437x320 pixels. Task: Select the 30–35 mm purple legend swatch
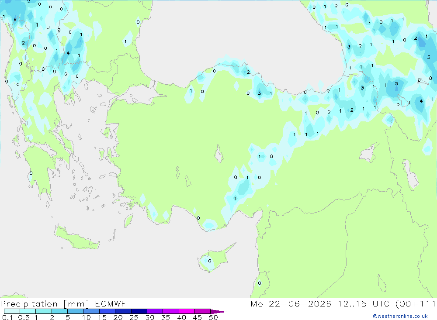coord(155,311)
